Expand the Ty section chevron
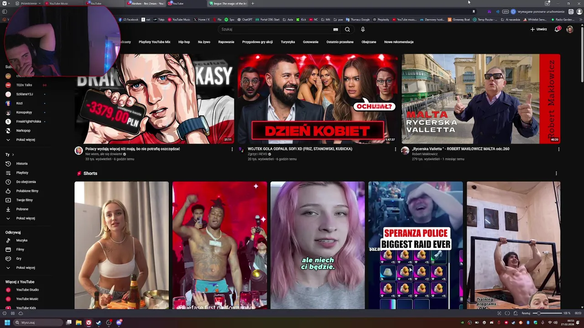Viewport: 584px width, 328px height. tap(12, 154)
